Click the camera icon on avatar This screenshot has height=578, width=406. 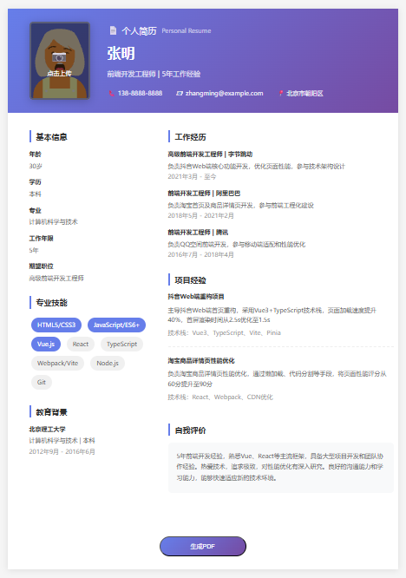coord(59,57)
